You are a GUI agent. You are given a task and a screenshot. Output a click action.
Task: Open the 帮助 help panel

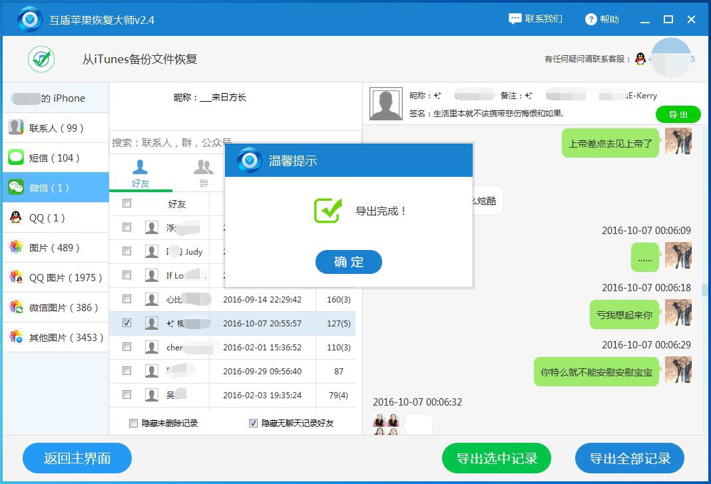point(600,19)
